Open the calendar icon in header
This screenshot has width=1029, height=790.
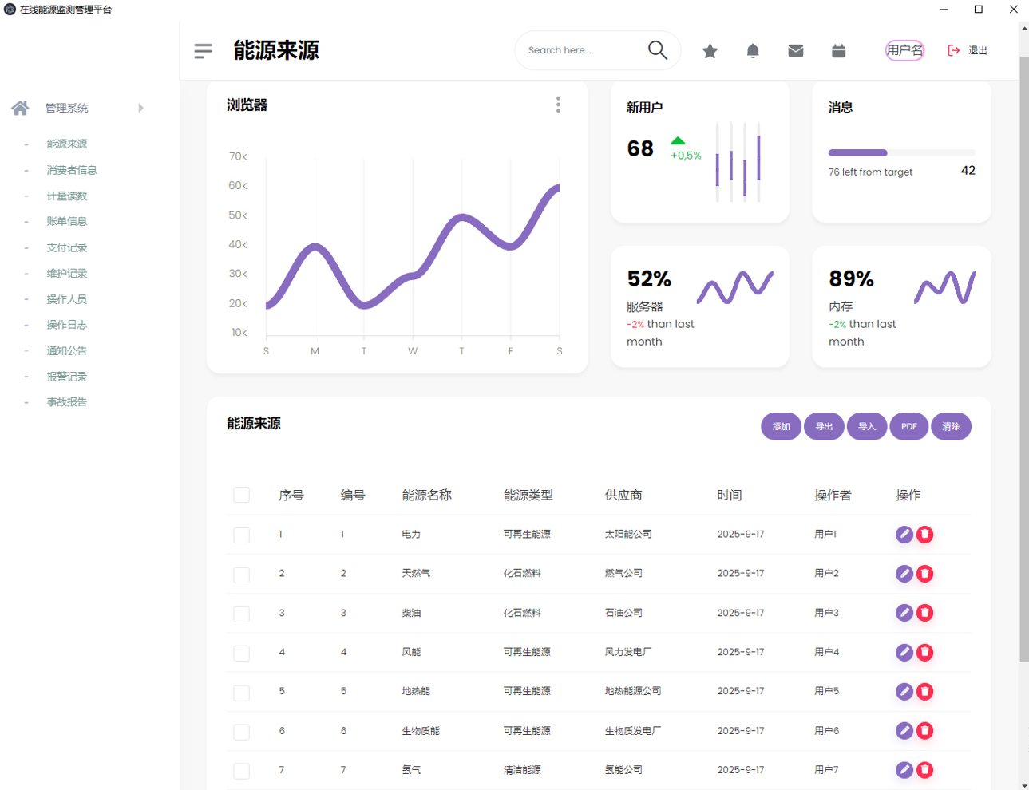838,51
